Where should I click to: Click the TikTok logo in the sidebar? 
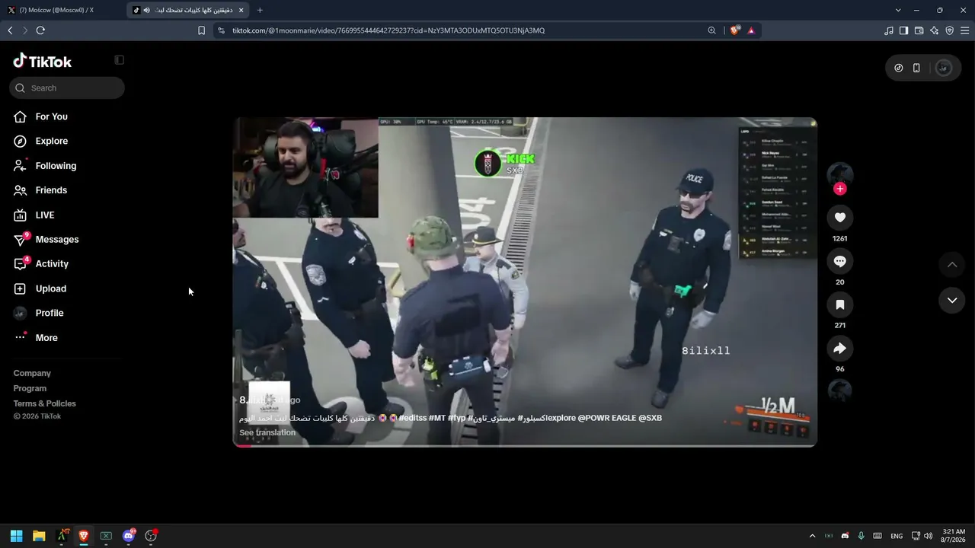[43, 61]
